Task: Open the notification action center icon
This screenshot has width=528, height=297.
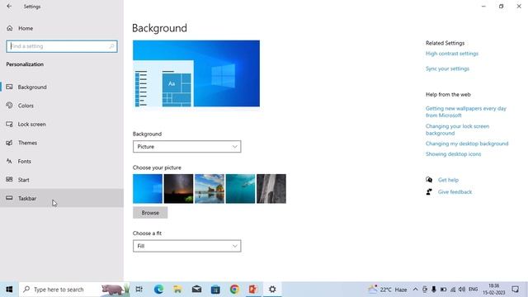Action: (515, 290)
